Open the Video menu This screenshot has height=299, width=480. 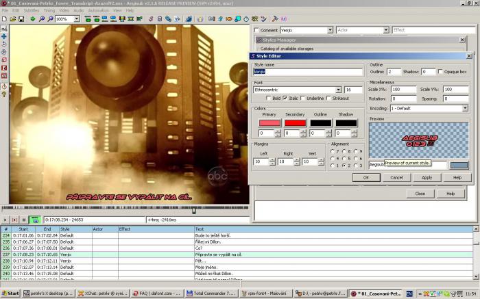[64, 10]
